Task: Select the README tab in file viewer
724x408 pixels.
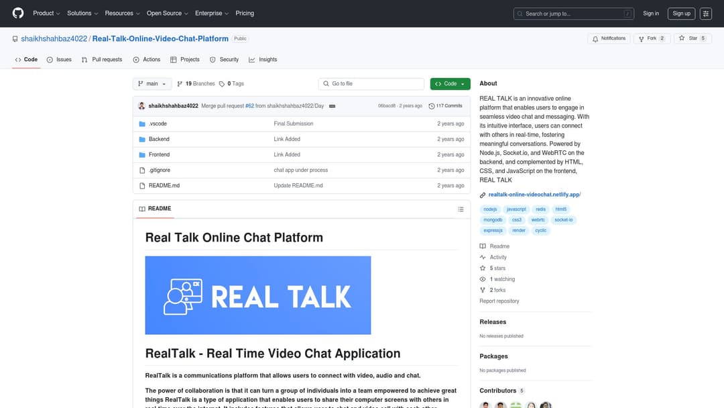Action: click(x=155, y=209)
